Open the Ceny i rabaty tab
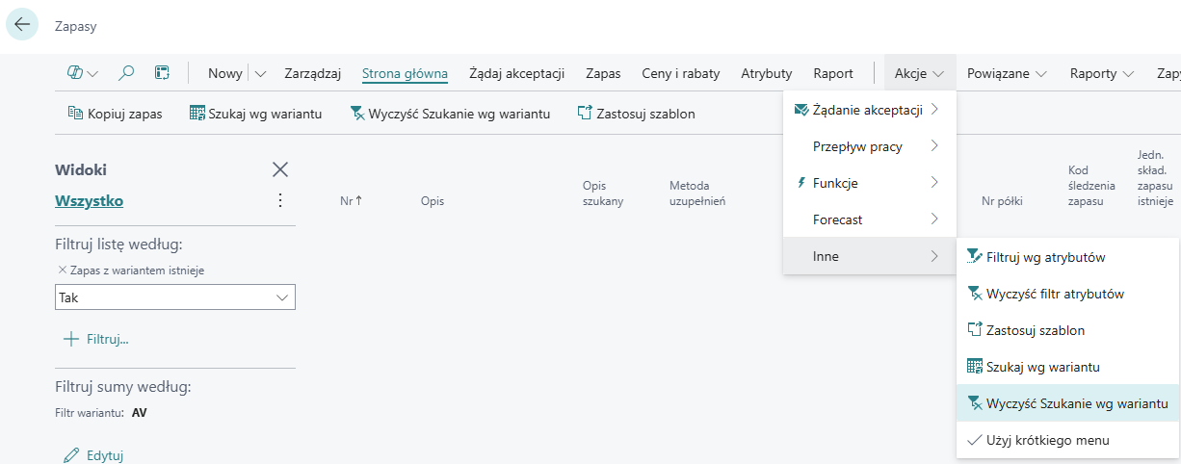The height and width of the screenshot is (464, 1181). [682, 73]
